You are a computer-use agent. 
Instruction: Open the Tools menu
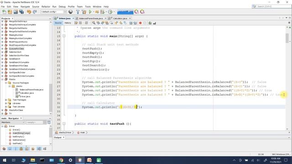pyautogui.click(x=88, y=6)
